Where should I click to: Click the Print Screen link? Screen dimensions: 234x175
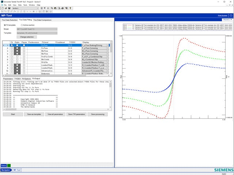tap(222, 16)
